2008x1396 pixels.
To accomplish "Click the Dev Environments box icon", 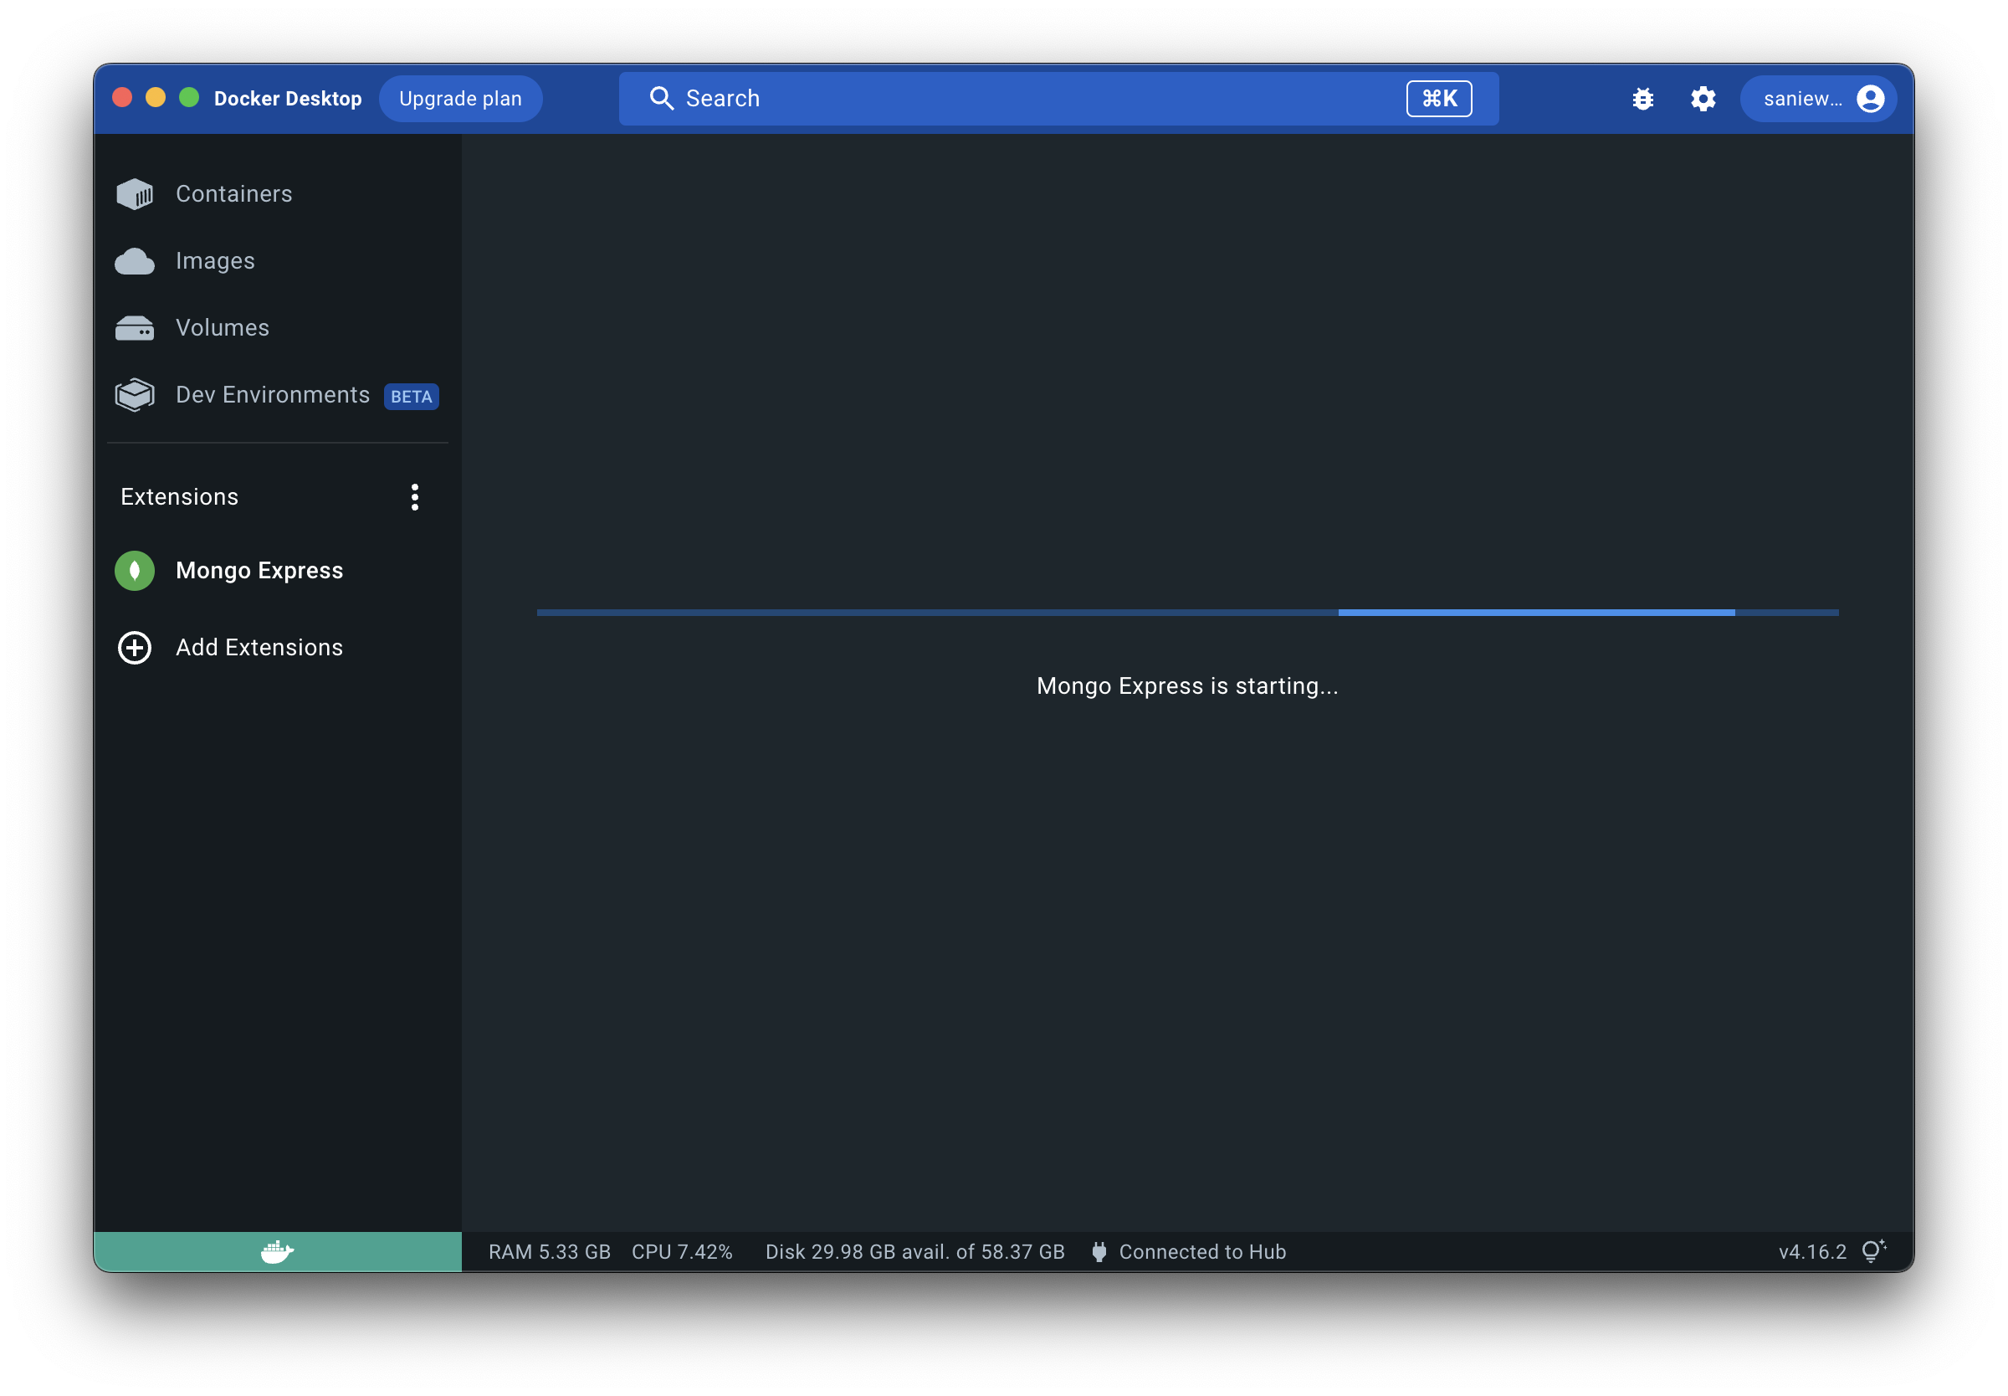I will [x=135, y=395].
